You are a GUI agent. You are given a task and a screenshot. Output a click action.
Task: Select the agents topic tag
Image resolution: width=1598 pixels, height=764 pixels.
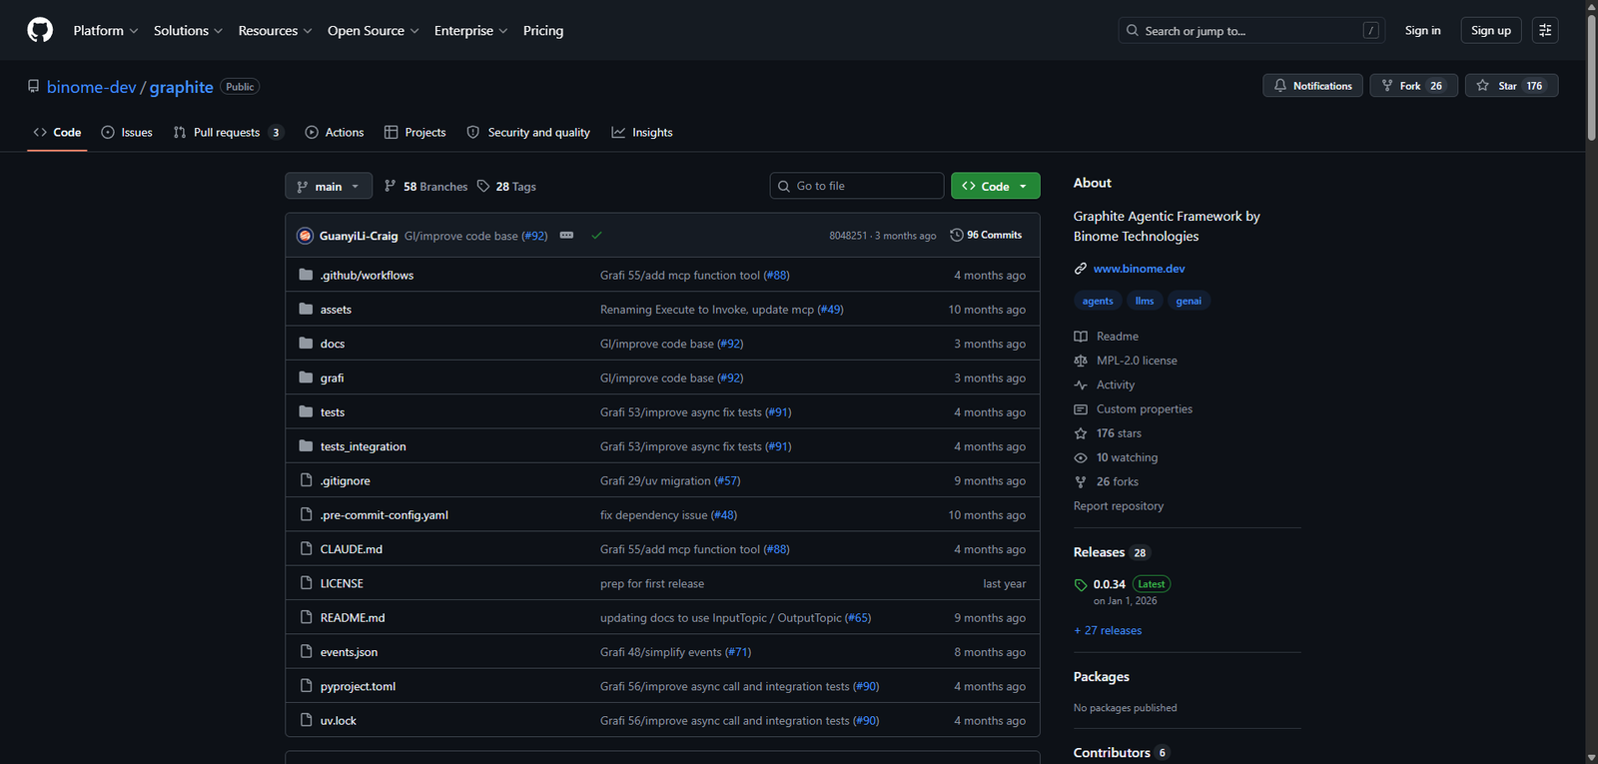coord(1097,301)
